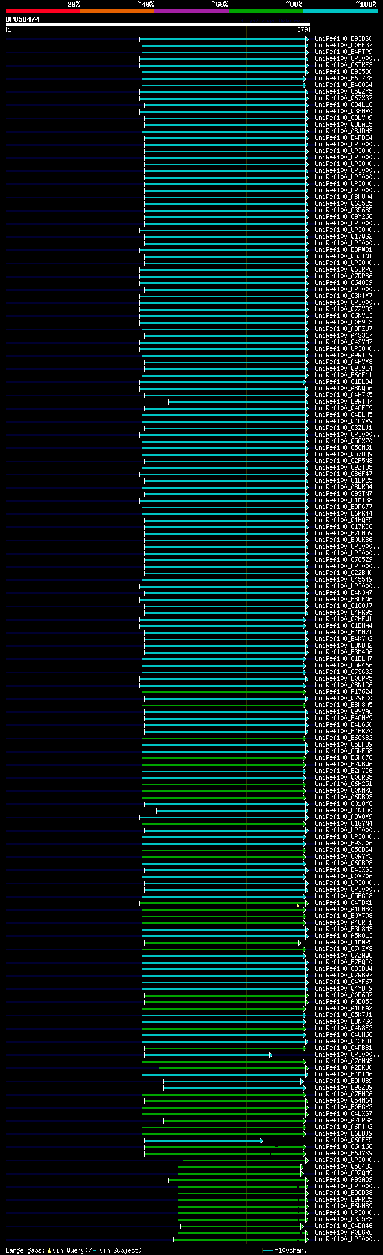Screen dimensions: 383x1255
Task: Select the UniRef100_B4FBE4 label
Action: click(344, 137)
